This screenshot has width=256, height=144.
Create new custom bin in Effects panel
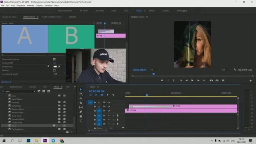[68, 132]
